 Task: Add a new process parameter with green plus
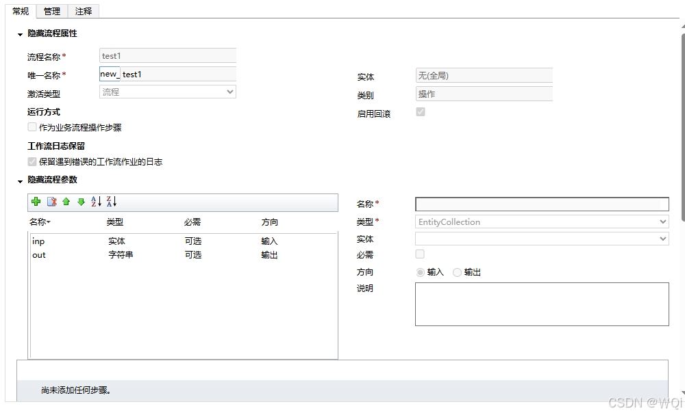pyautogui.click(x=36, y=202)
